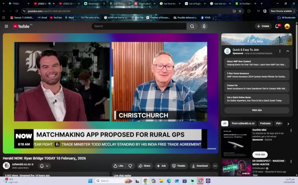Open options for Starlink Mini ad
The image size is (298, 185).
click(x=291, y=131)
